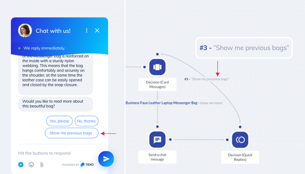
Task: Open the Powered by Tidio link
Action: 78,165
